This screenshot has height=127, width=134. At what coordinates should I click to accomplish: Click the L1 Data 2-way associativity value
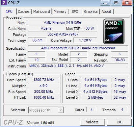[120, 80]
